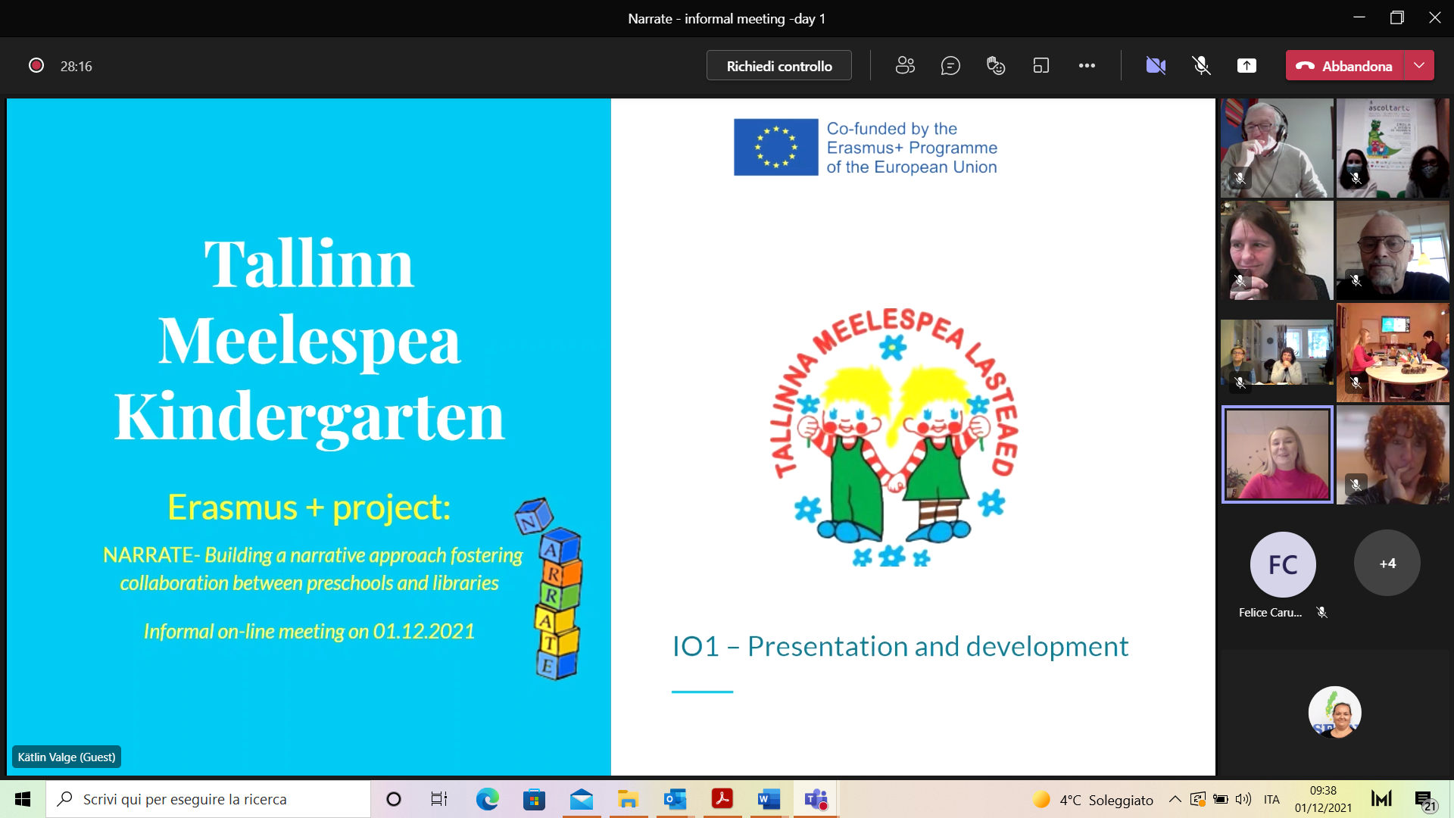
Task: Expand Abbandona dropdown arrow
Action: coord(1419,66)
